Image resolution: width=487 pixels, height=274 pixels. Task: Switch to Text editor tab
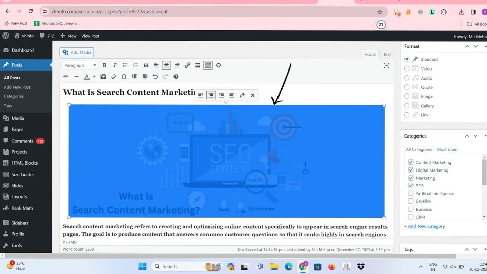pos(387,54)
